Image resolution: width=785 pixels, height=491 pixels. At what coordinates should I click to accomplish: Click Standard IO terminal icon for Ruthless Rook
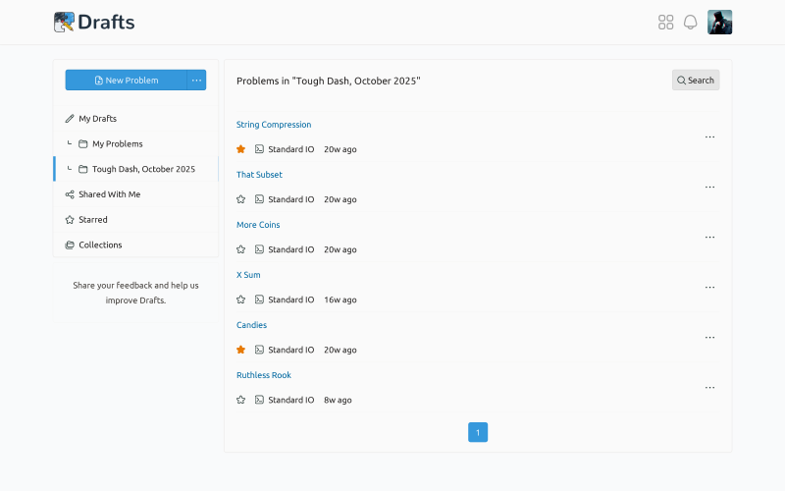point(259,400)
